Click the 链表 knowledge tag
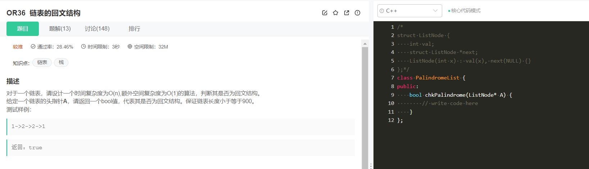589x169 pixels. 42,63
